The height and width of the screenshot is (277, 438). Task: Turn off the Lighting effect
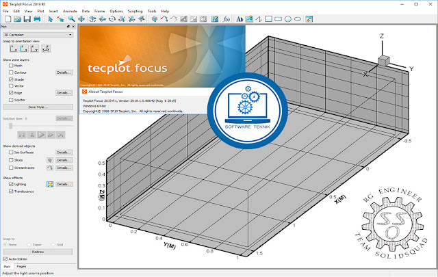pos(11,184)
